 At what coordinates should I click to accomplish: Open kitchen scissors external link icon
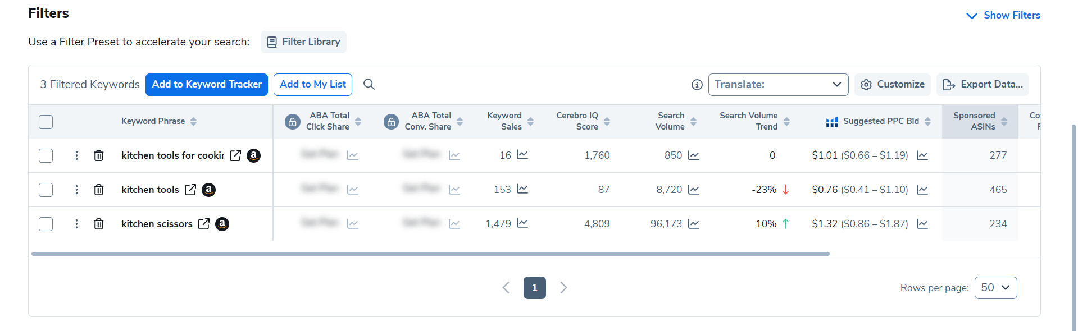coord(204,224)
